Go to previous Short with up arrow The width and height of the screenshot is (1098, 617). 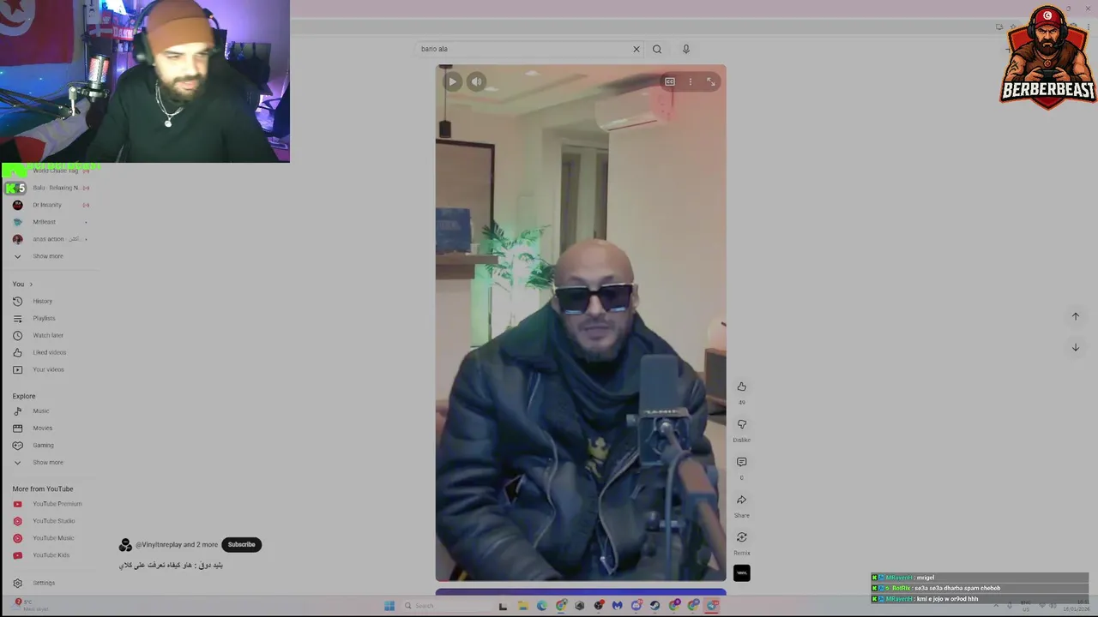(x=1076, y=316)
